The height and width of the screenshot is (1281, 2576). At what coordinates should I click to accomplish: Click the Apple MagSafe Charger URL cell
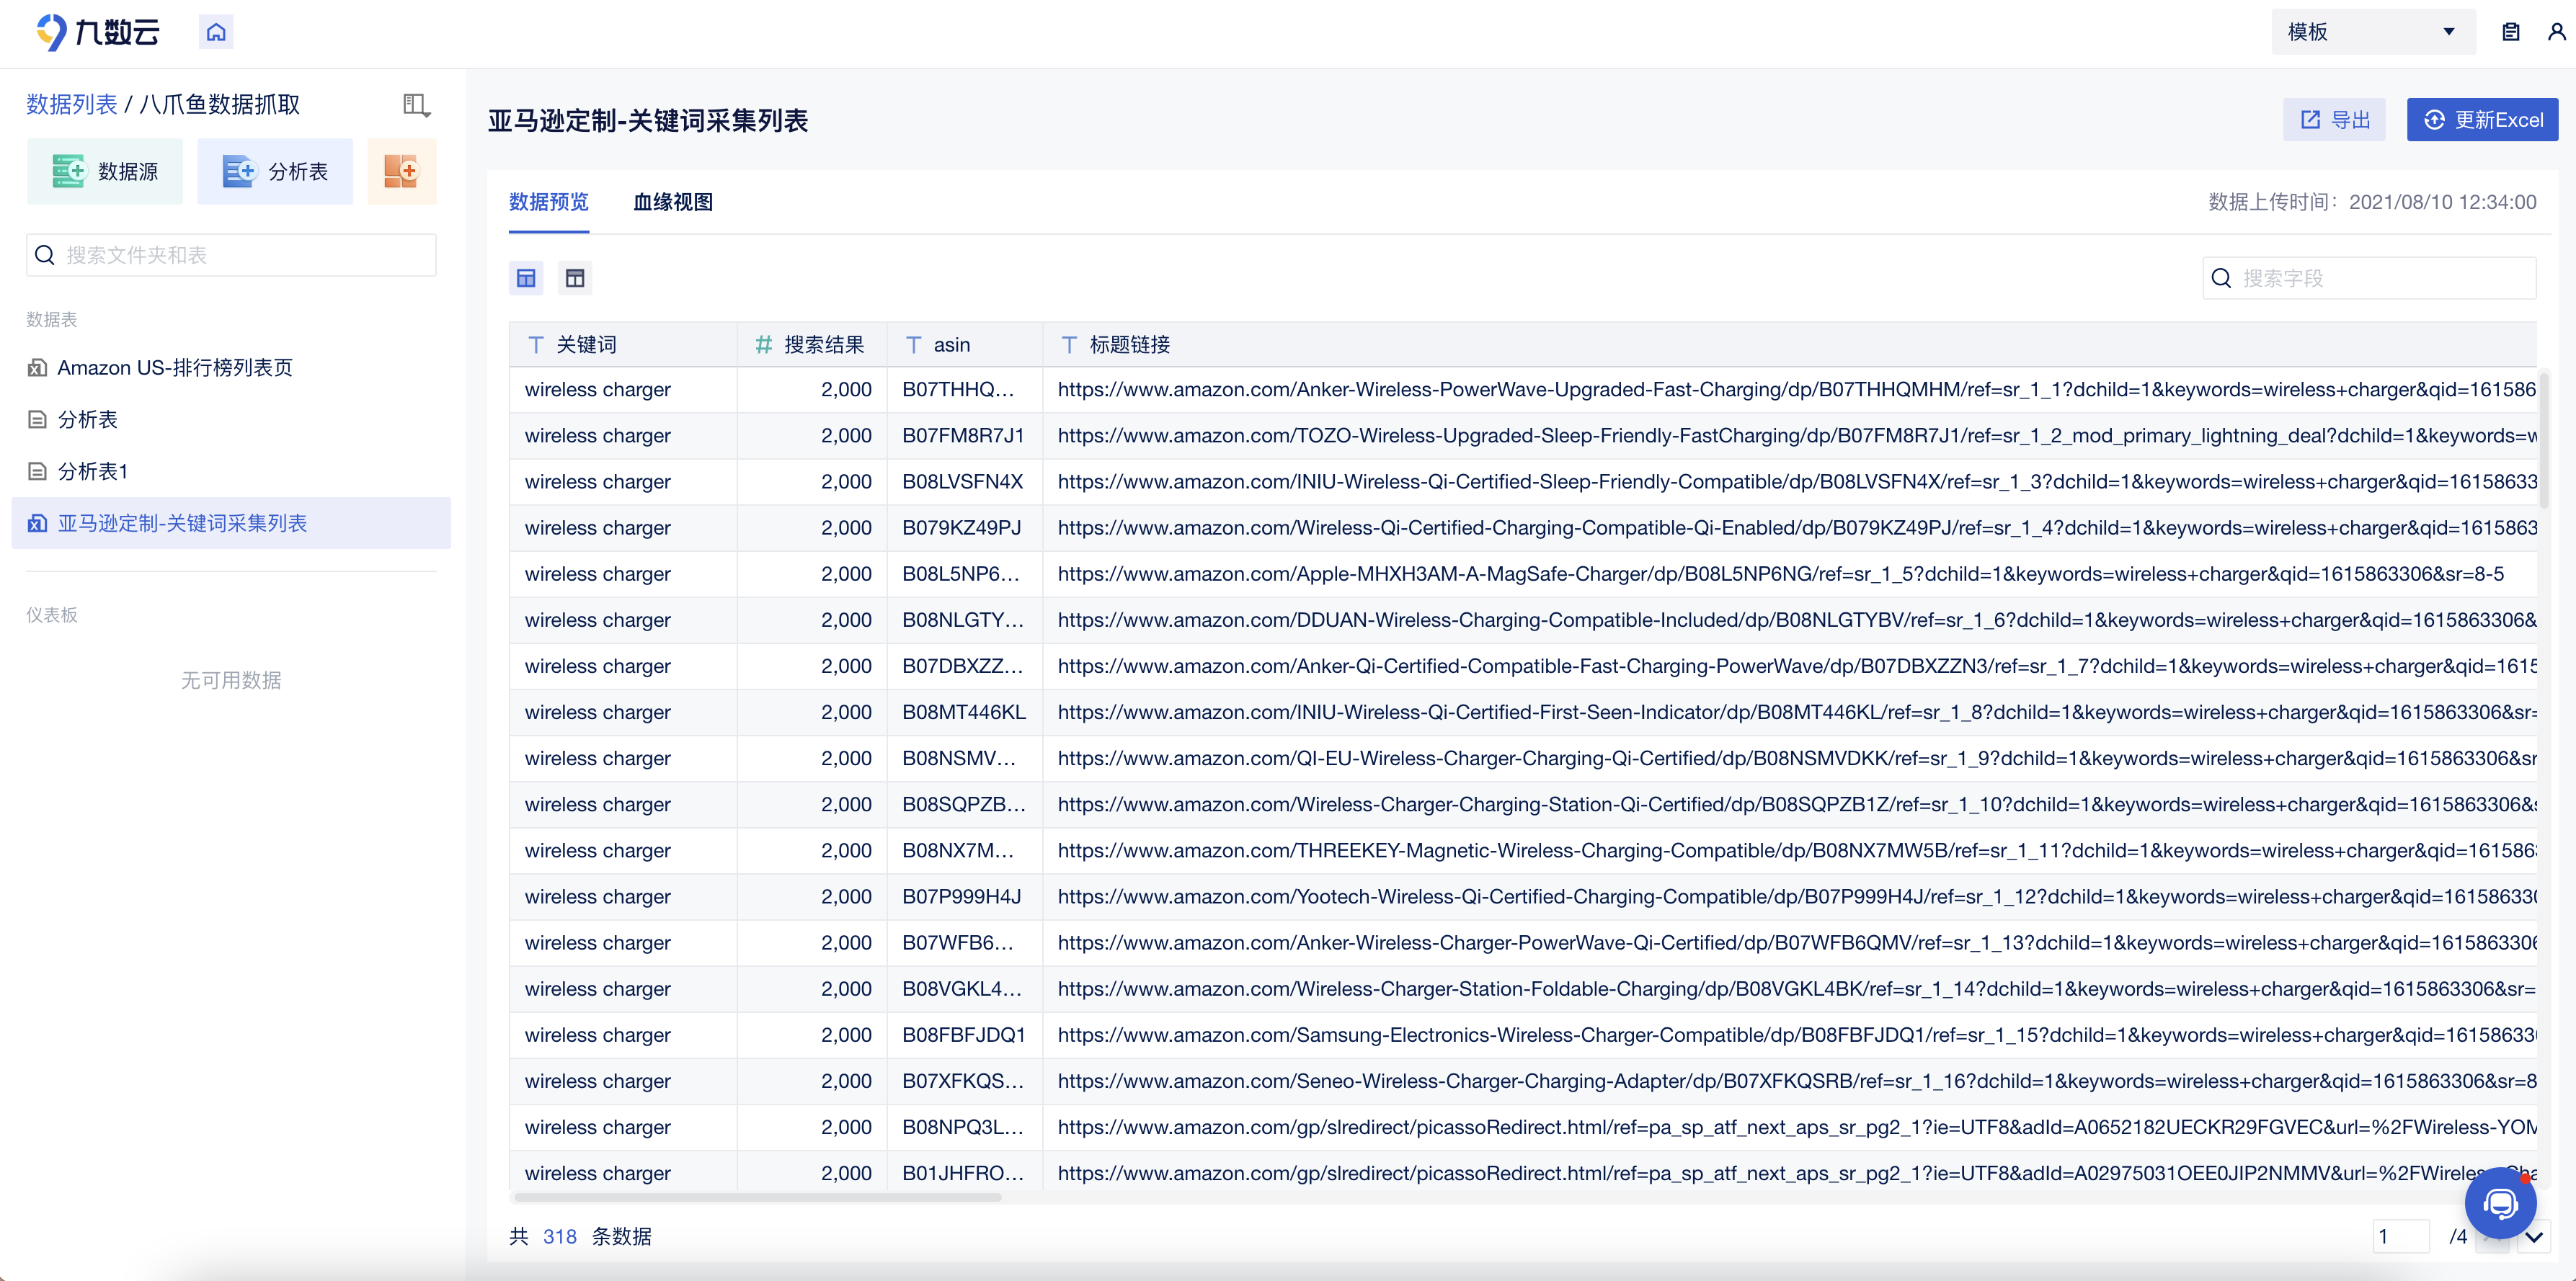coord(1790,573)
